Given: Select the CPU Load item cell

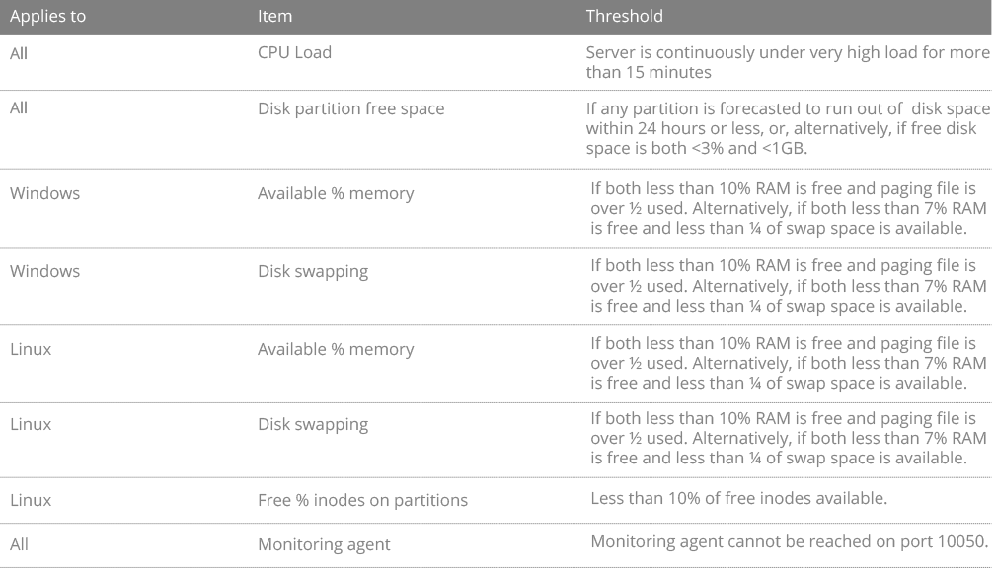Looking at the screenshot, I should (x=294, y=52).
